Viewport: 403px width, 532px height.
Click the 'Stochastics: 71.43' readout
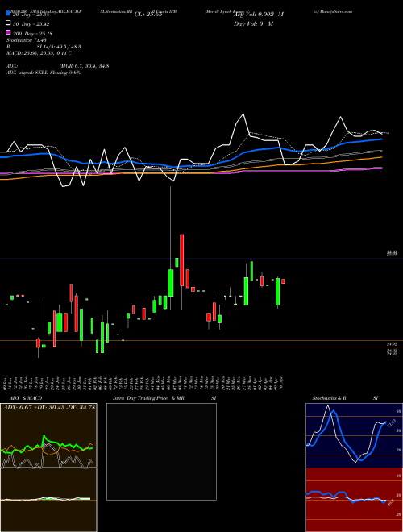tap(27, 40)
